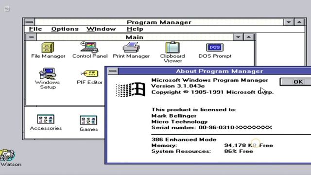The image size is (311, 175).
Task: Maximize the Main group window
Action: point(248,37)
